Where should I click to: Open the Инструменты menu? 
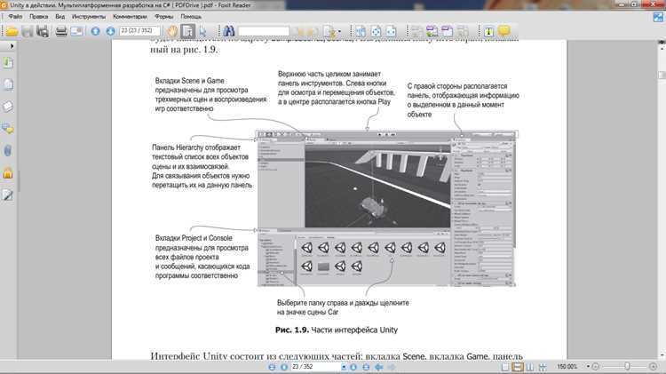[x=89, y=17]
